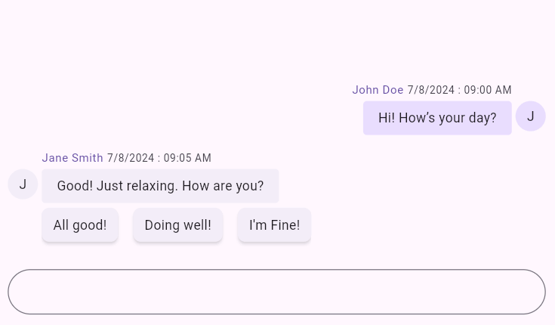Open Jane Smith's J avatar

click(x=23, y=184)
